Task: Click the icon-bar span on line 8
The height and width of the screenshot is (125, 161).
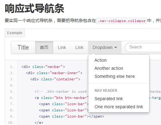Action: point(64,110)
